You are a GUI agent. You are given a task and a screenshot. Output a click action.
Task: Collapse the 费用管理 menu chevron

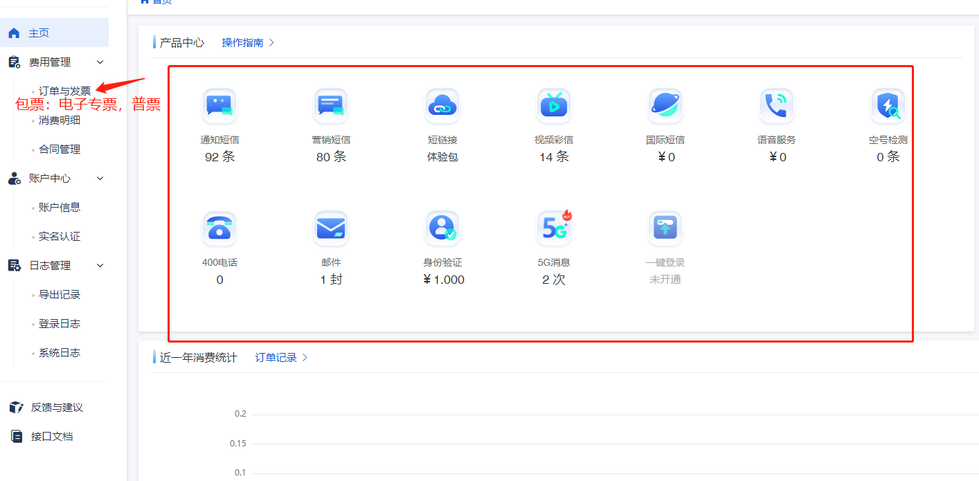tap(100, 62)
